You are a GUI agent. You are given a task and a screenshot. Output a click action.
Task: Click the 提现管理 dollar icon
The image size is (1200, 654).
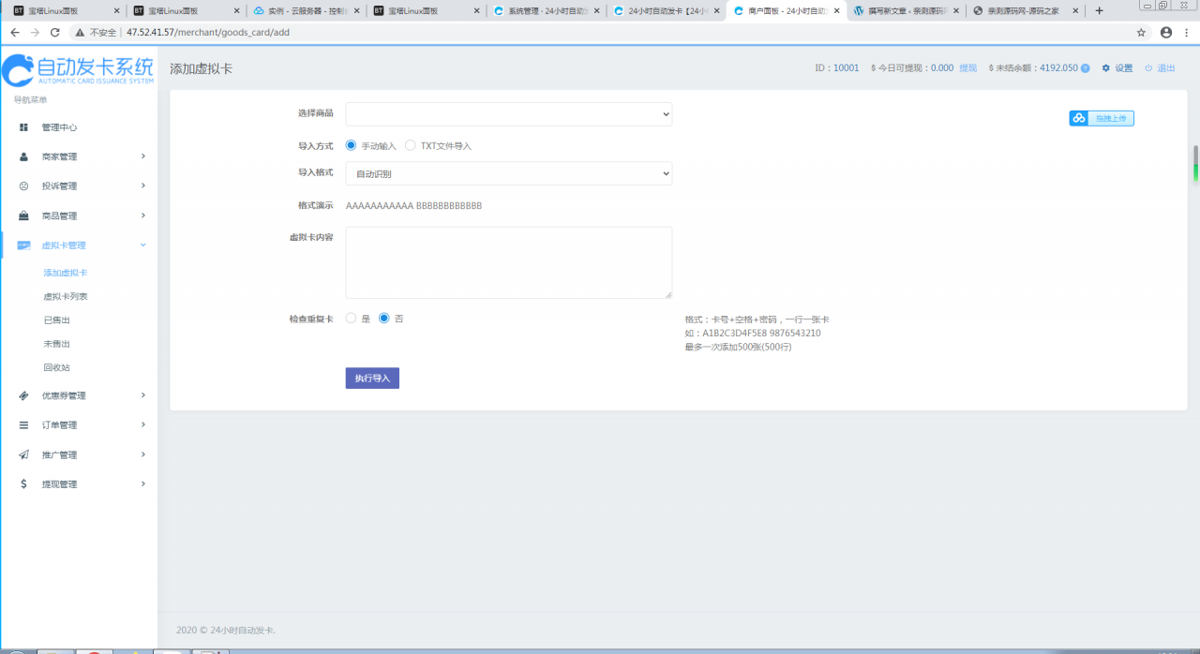(x=23, y=483)
